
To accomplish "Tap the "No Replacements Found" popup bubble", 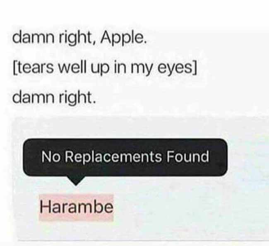I will [x=125, y=157].
